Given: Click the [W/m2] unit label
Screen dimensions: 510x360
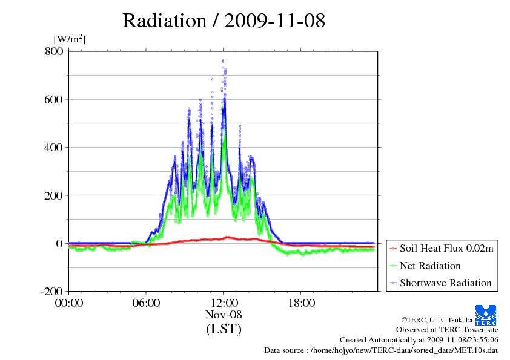Looking at the screenshot, I should [x=69, y=39].
